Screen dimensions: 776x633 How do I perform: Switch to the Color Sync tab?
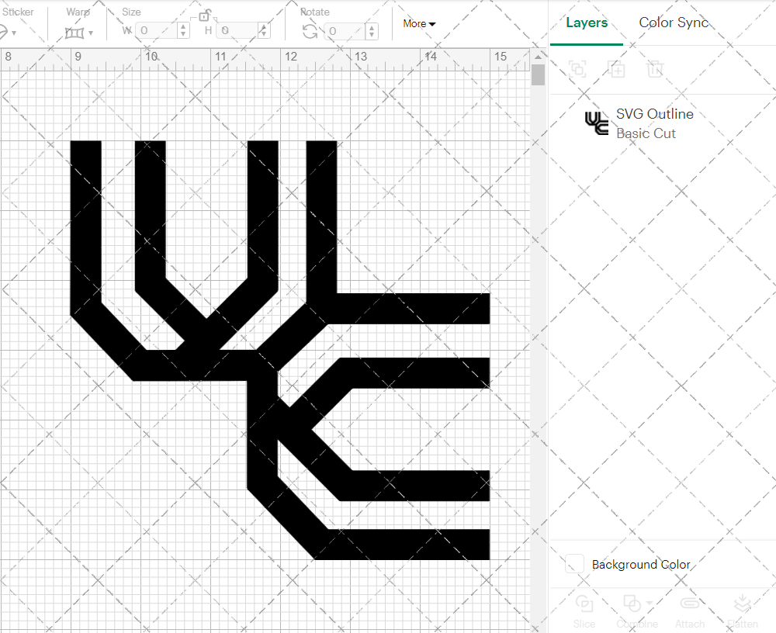674,22
